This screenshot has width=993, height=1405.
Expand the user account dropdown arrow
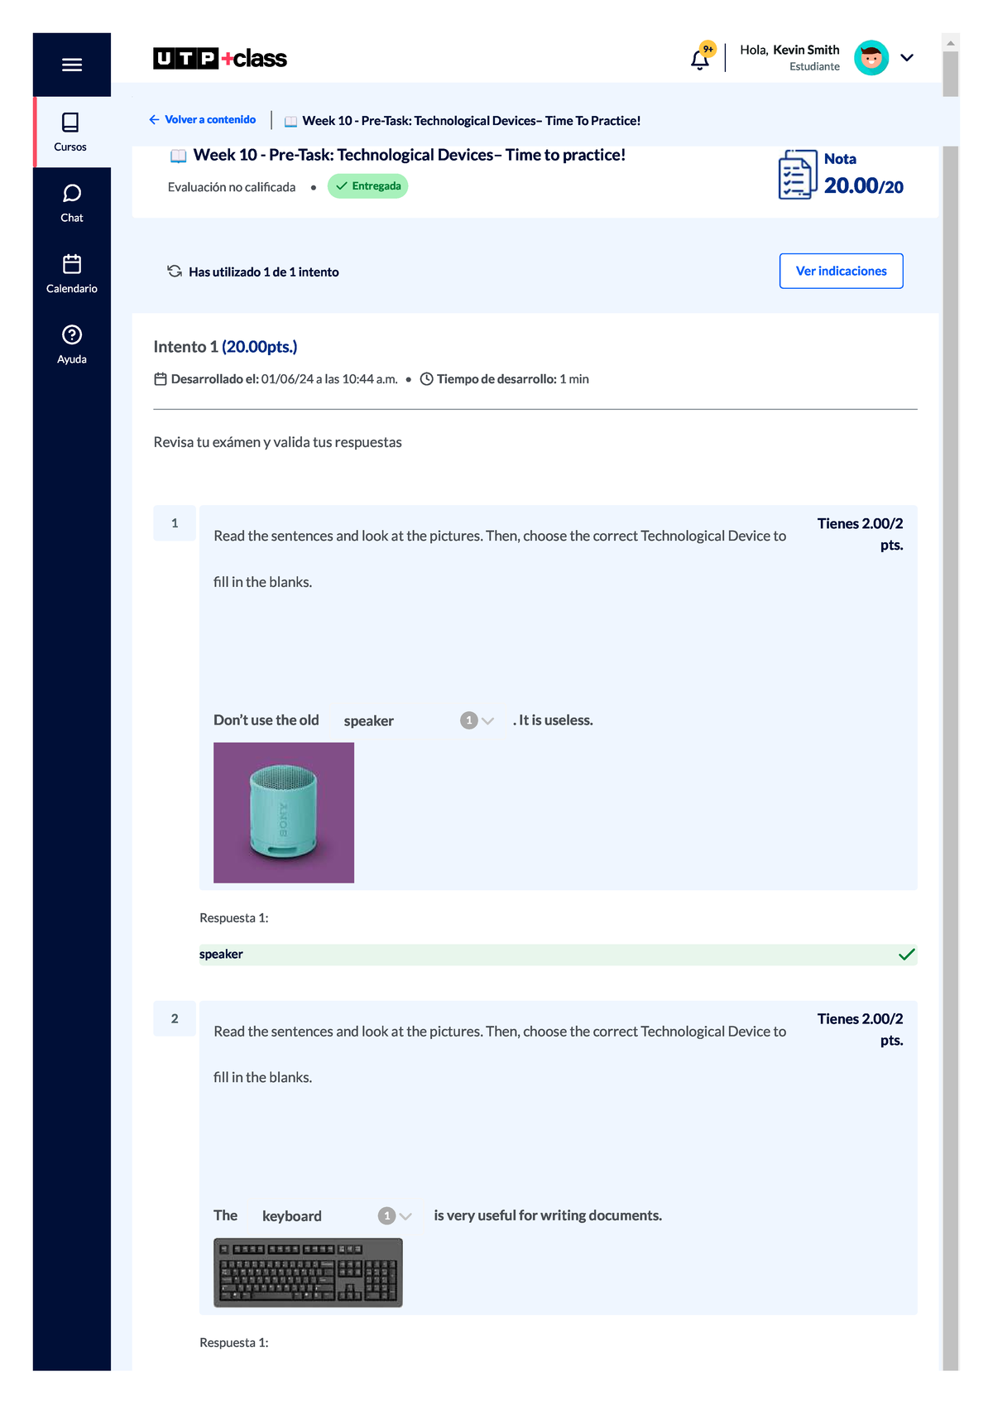[907, 58]
